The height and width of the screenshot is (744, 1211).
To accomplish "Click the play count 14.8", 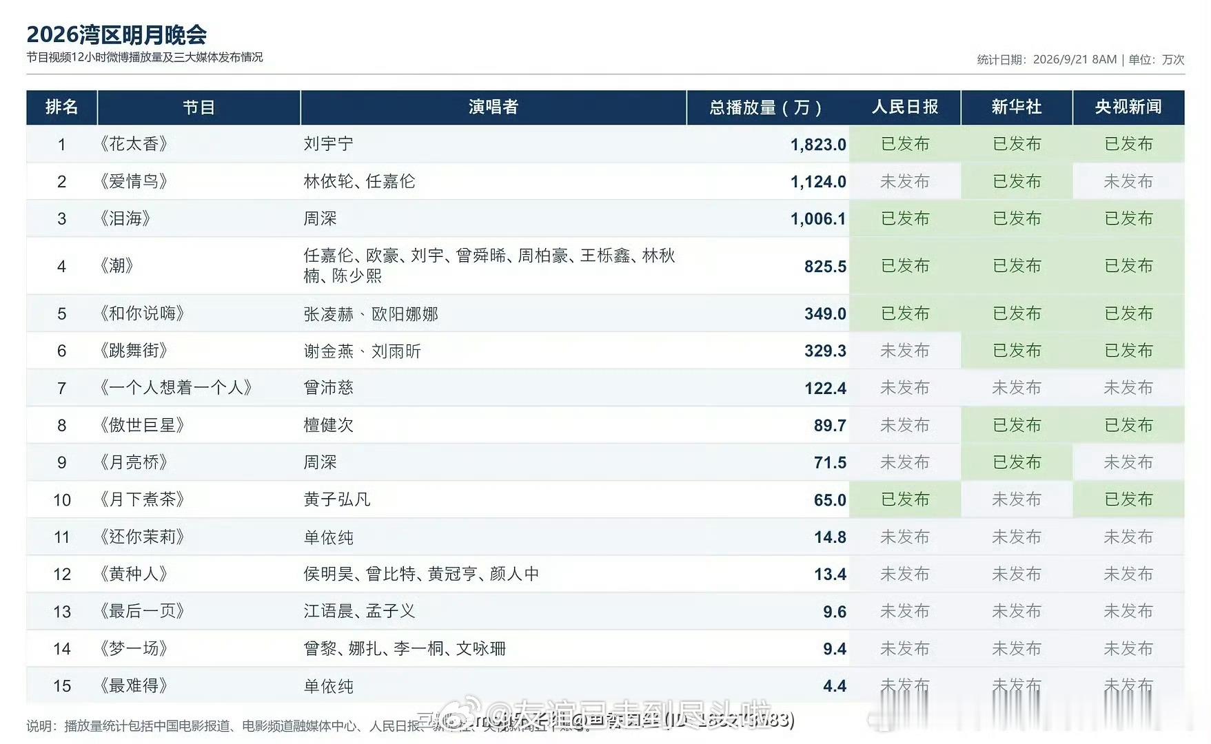I will [x=830, y=537].
